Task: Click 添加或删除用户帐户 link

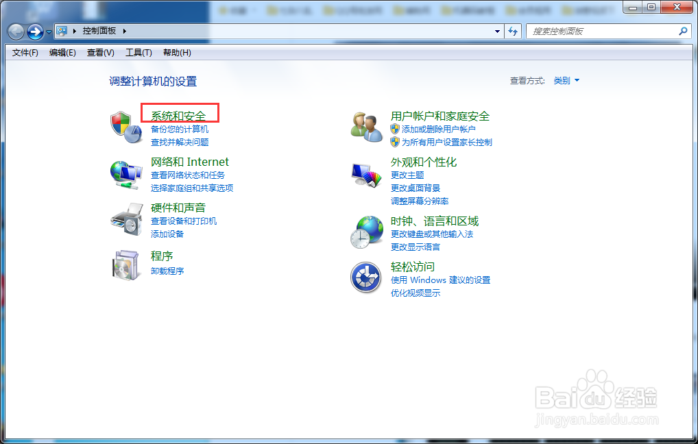Action: click(438, 129)
